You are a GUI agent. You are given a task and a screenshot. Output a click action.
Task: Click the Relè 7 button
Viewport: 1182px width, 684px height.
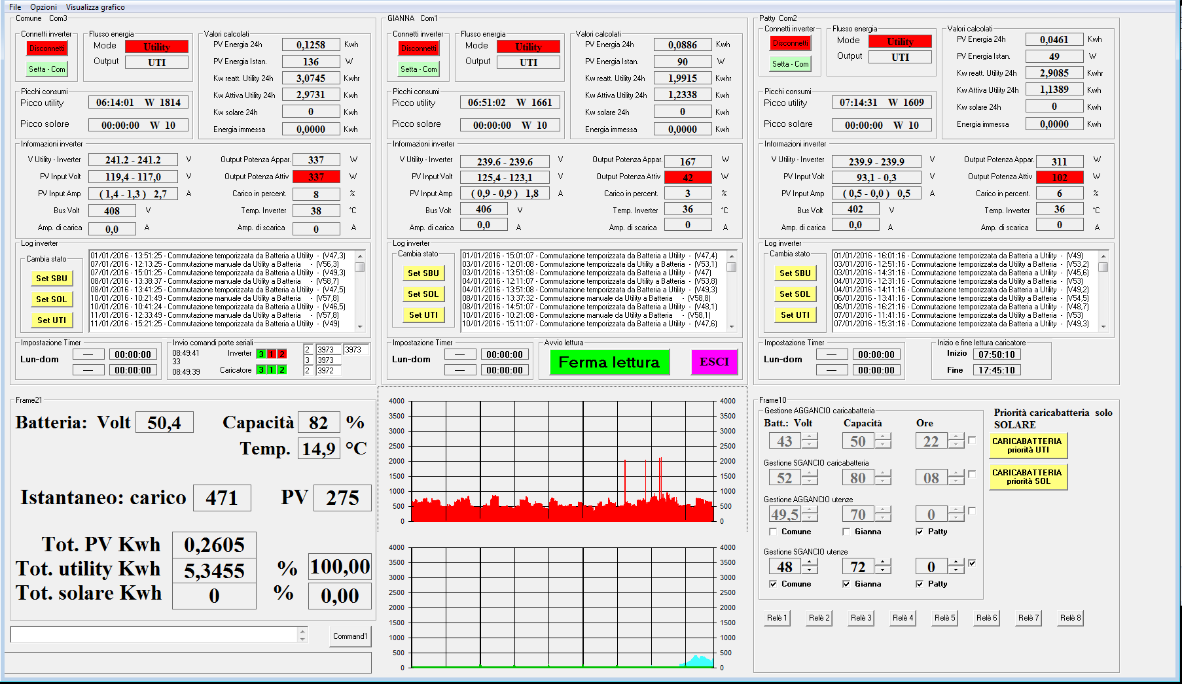(1028, 618)
